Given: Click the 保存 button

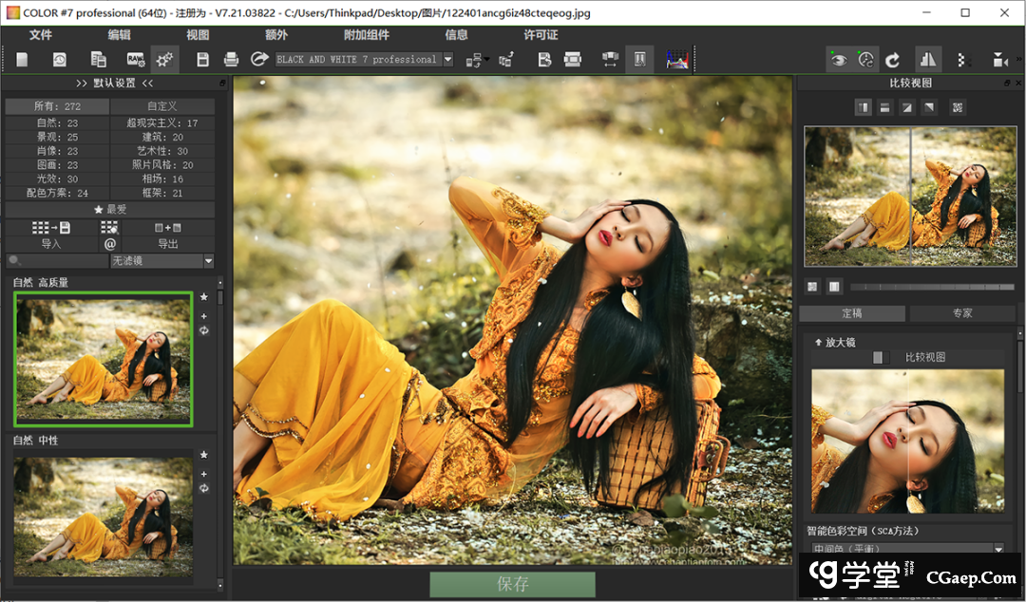Looking at the screenshot, I should pyautogui.click(x=512, y=584).
